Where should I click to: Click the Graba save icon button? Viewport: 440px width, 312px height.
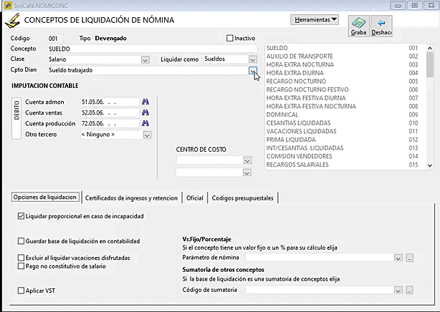tap(358, 26)
